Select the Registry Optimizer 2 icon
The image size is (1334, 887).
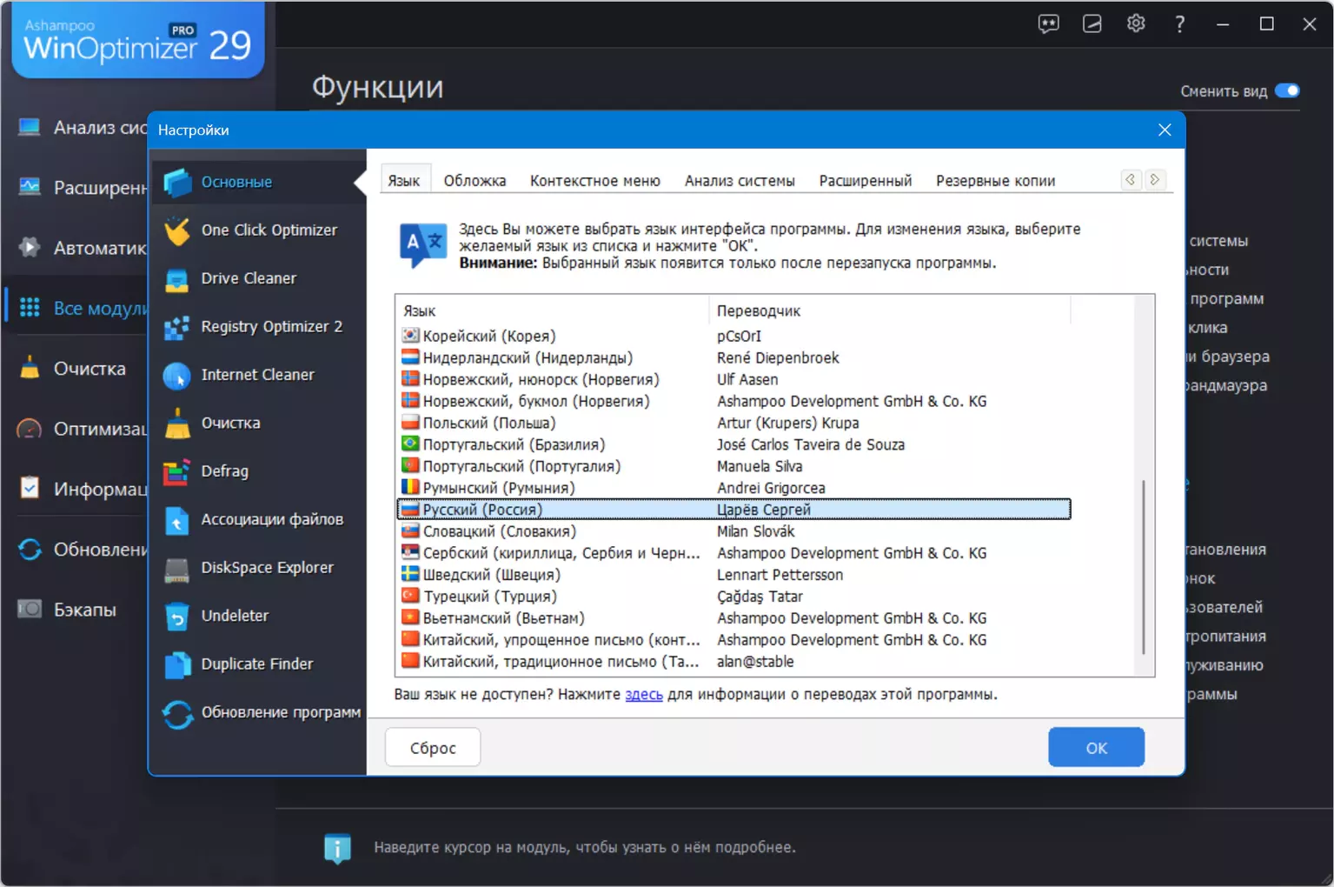(177, 327)
